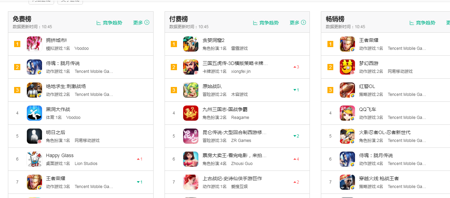The width and height of the screenshot is (450, 198).
Task: Expand 更多 in the 免费榜 panel
Action: coord(141,23)
